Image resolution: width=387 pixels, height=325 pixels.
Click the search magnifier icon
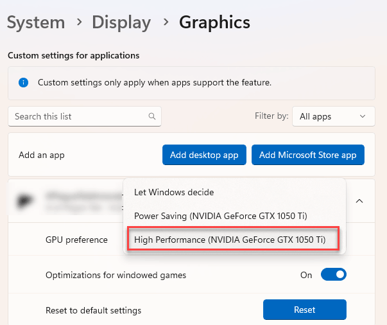[152, 116]
